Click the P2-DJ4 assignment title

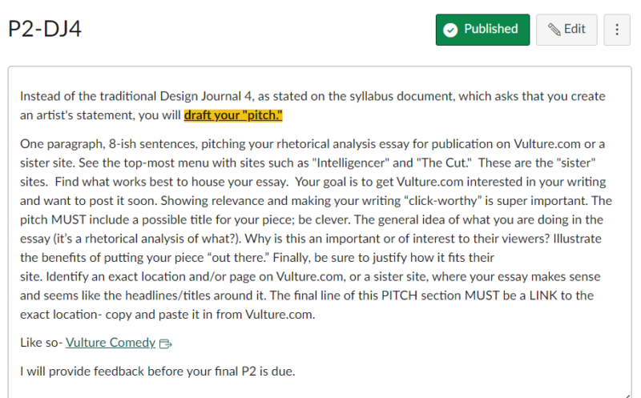pos(45,29)
